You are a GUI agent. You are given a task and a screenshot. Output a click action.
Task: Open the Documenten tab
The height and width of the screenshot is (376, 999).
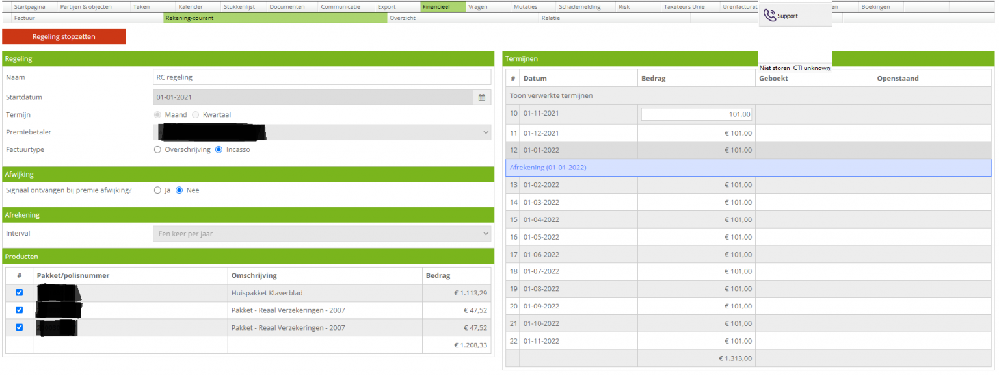[x=287, y=7]
